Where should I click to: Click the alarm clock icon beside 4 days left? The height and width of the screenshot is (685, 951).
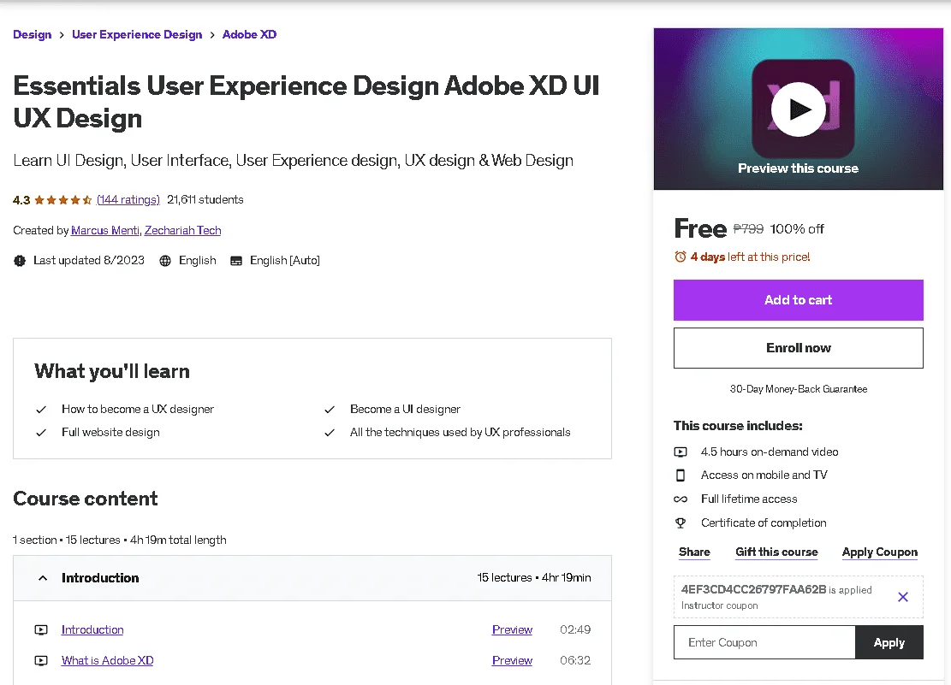681,257
